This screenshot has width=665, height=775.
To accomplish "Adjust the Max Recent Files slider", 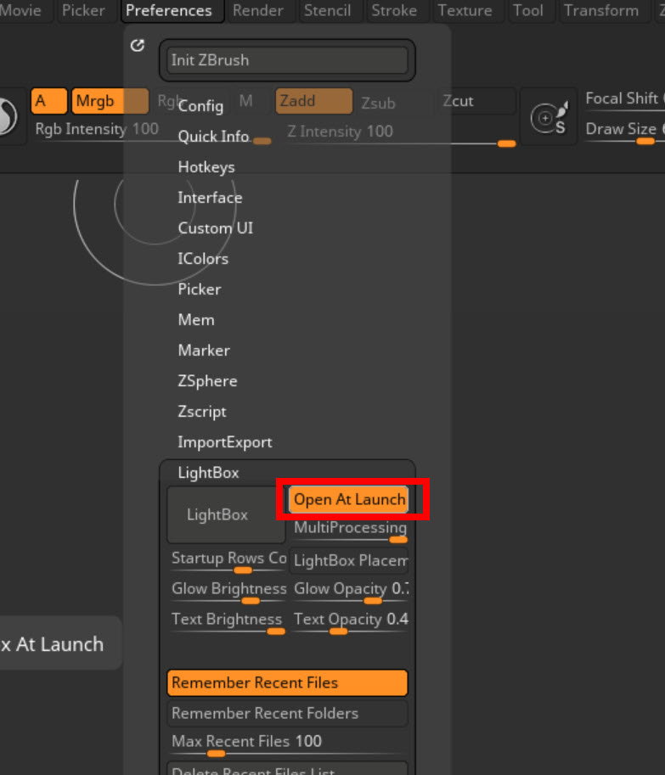I will [x=287, y=744].
